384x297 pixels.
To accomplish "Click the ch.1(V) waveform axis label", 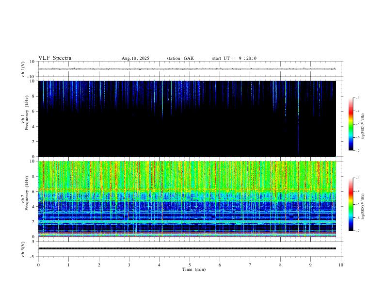I will pyautogui.click(x=23, y=69).
